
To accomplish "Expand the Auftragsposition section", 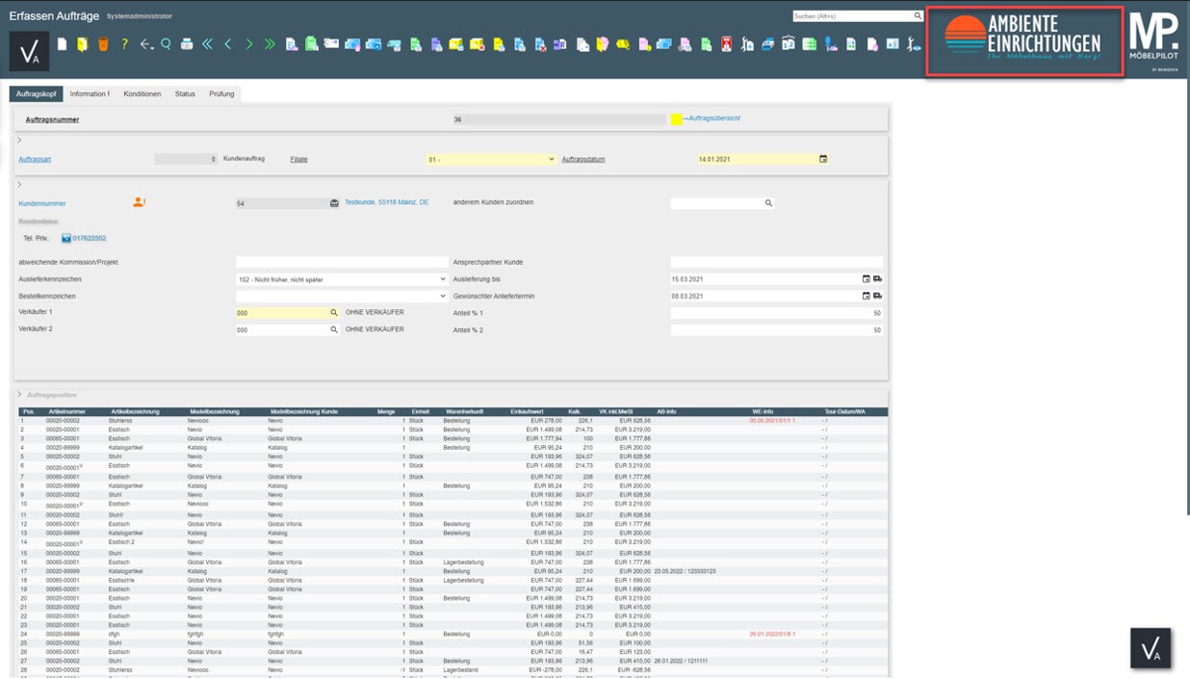I will (19, 395).
